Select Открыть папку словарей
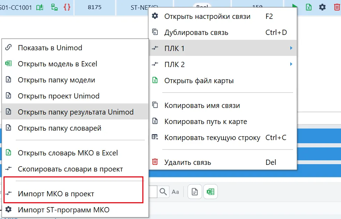The image size is (341, 219). click(x=75, y=128)
